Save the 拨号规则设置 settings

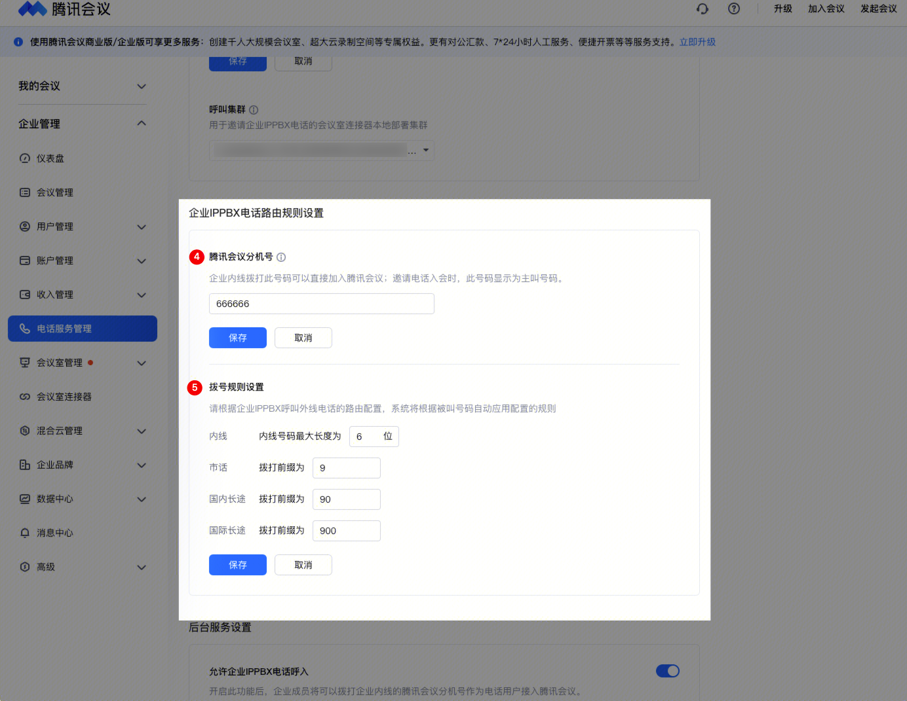(238, 565)
